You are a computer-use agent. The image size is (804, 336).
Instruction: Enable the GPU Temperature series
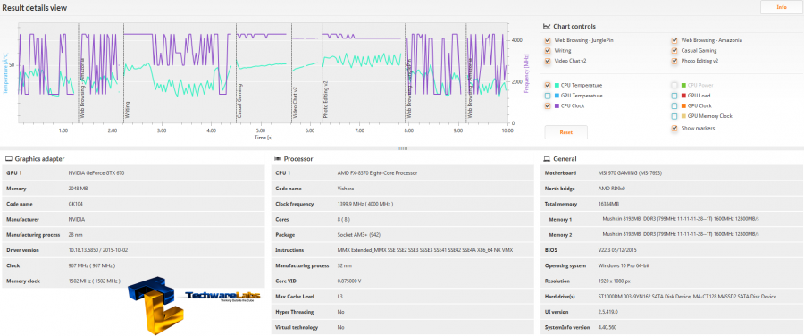548,96
